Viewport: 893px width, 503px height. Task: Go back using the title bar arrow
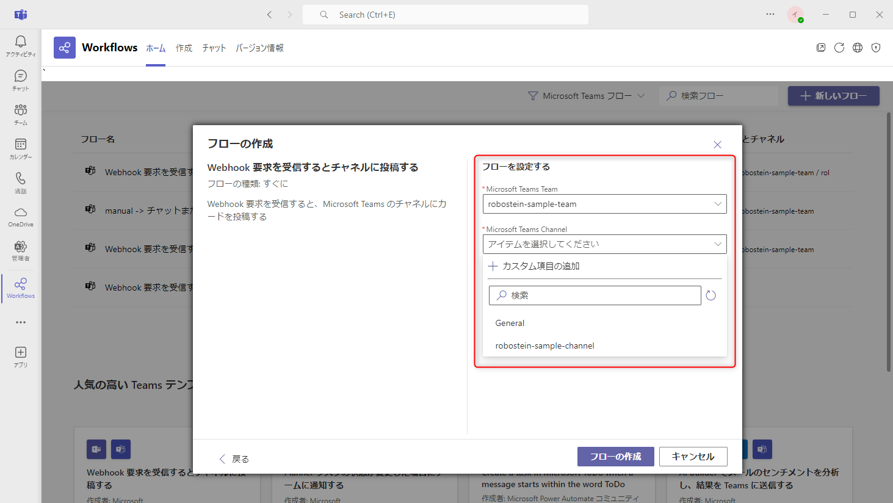tap(269, 15)
